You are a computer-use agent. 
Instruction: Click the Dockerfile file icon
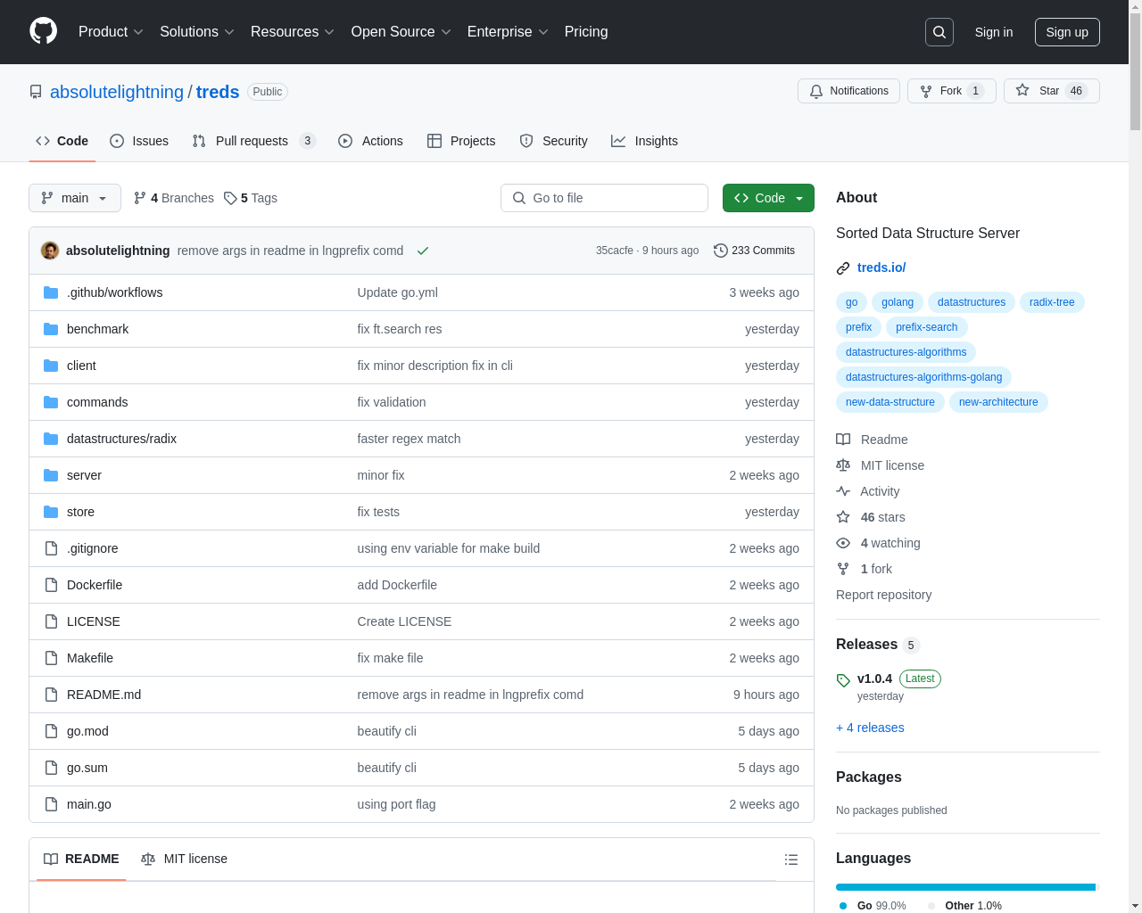tap(51, 585)
